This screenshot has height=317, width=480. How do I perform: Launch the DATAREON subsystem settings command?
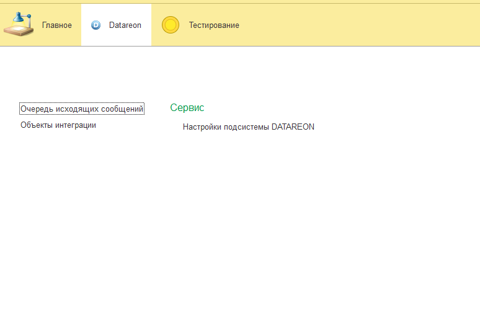[x=248, y=127]
